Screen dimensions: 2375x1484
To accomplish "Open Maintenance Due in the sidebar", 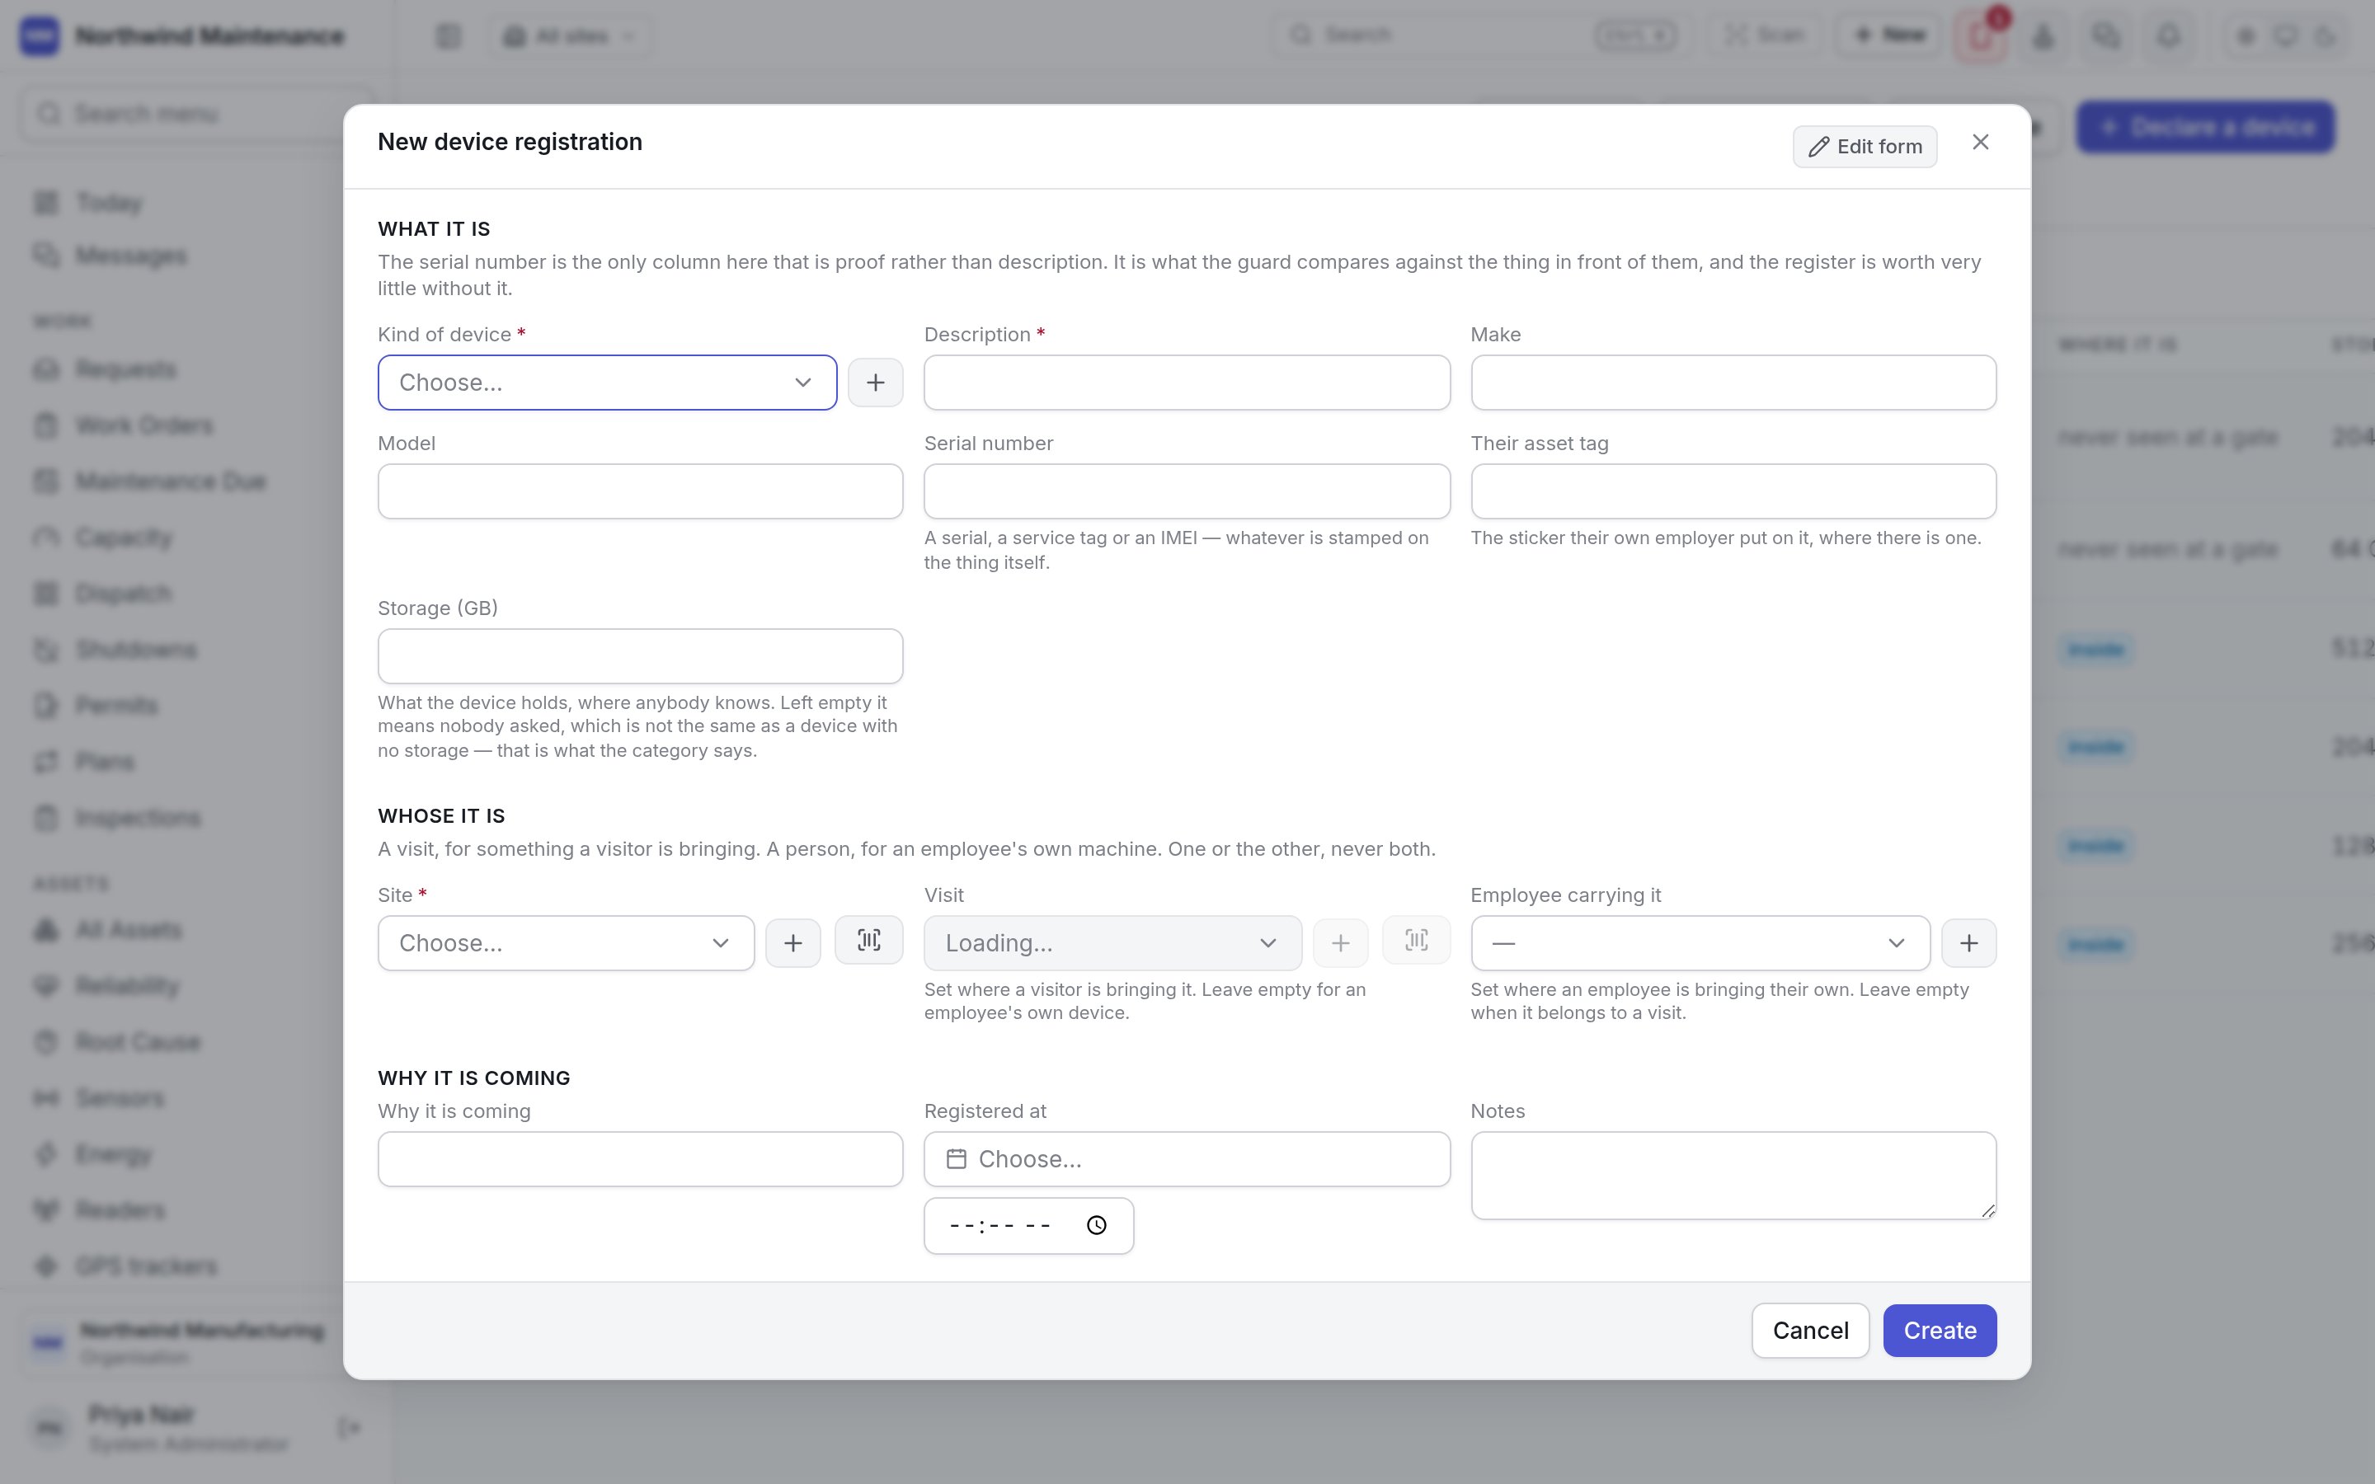I will (170, 482).
